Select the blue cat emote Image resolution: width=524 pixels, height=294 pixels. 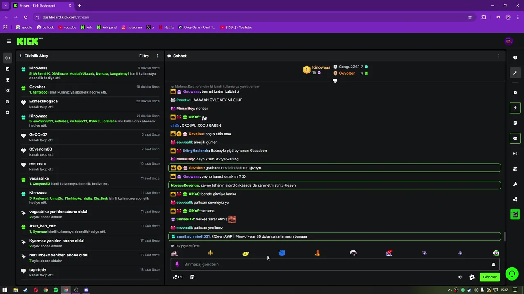point(282,253)
